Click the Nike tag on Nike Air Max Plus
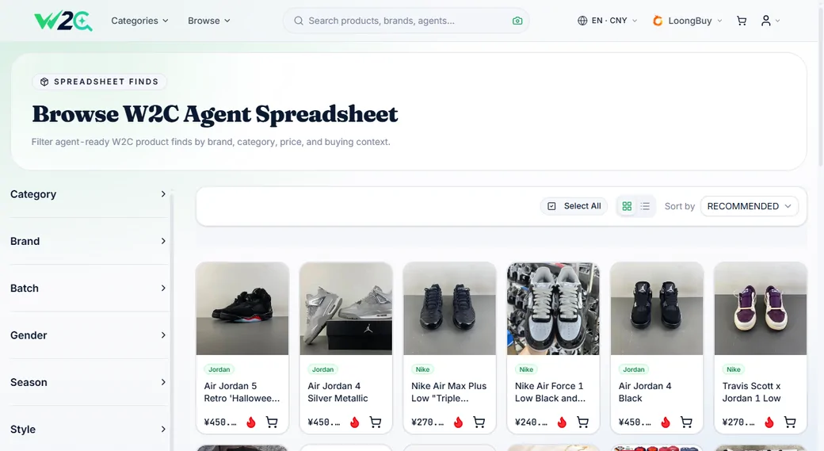 click(x=422, y=369)
